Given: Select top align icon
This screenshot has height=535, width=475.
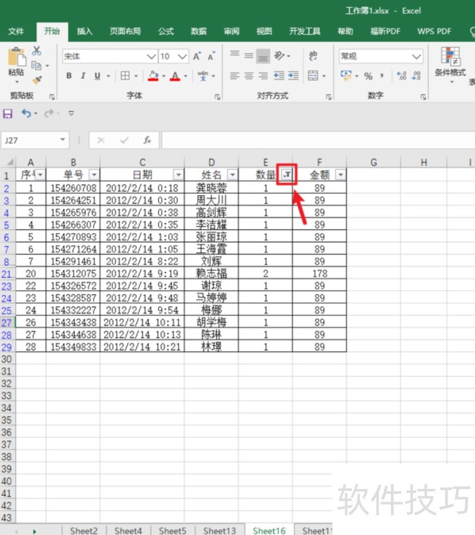Looking at the screenshot, I should 235,55.
